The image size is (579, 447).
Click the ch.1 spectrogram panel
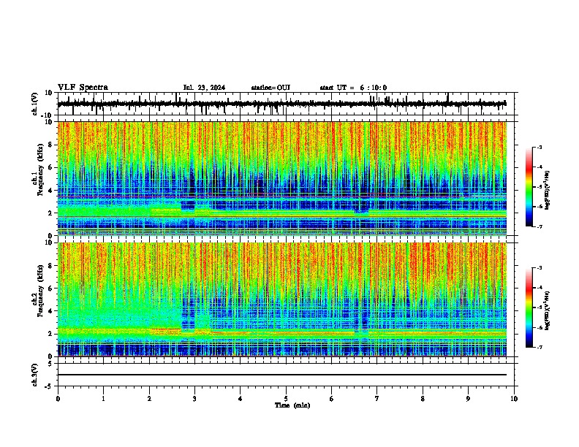pyautogui.click(x=282, y=178)
